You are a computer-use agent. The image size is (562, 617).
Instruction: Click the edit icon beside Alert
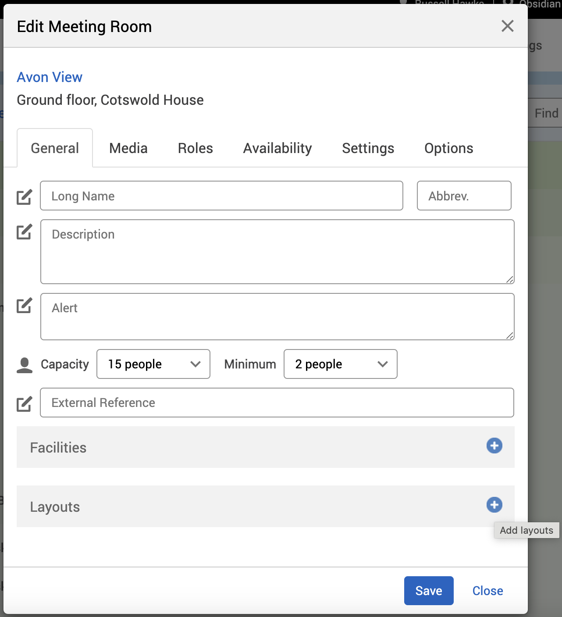(x=24, y=305)
